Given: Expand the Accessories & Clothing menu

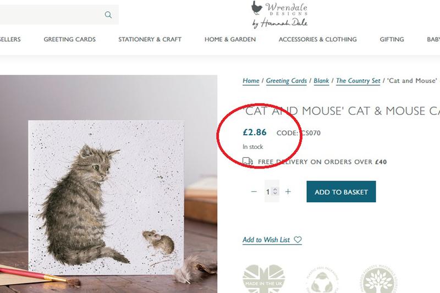Looking at the screenshot, I should click(x=317, y=40).
